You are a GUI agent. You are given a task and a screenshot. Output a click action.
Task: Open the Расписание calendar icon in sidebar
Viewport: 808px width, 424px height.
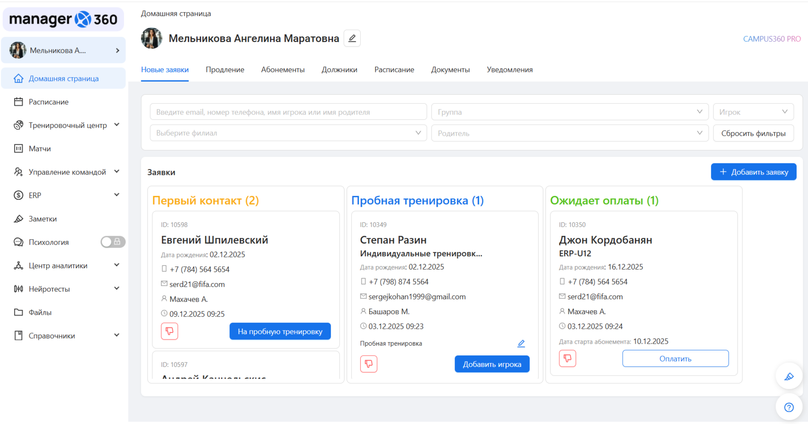(x=19, y=102)
